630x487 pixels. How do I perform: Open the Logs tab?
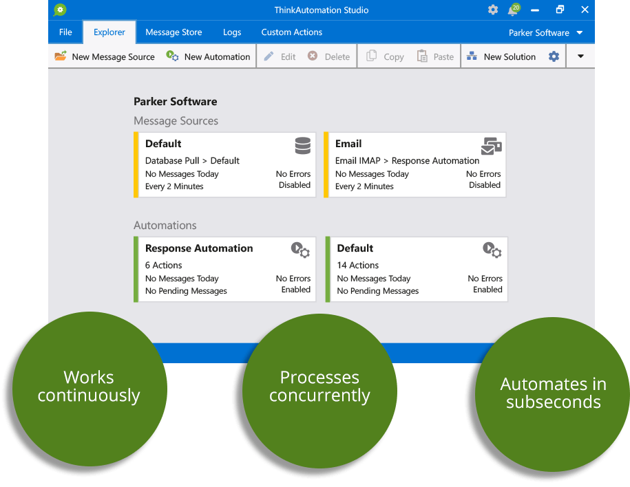[232, 32]
